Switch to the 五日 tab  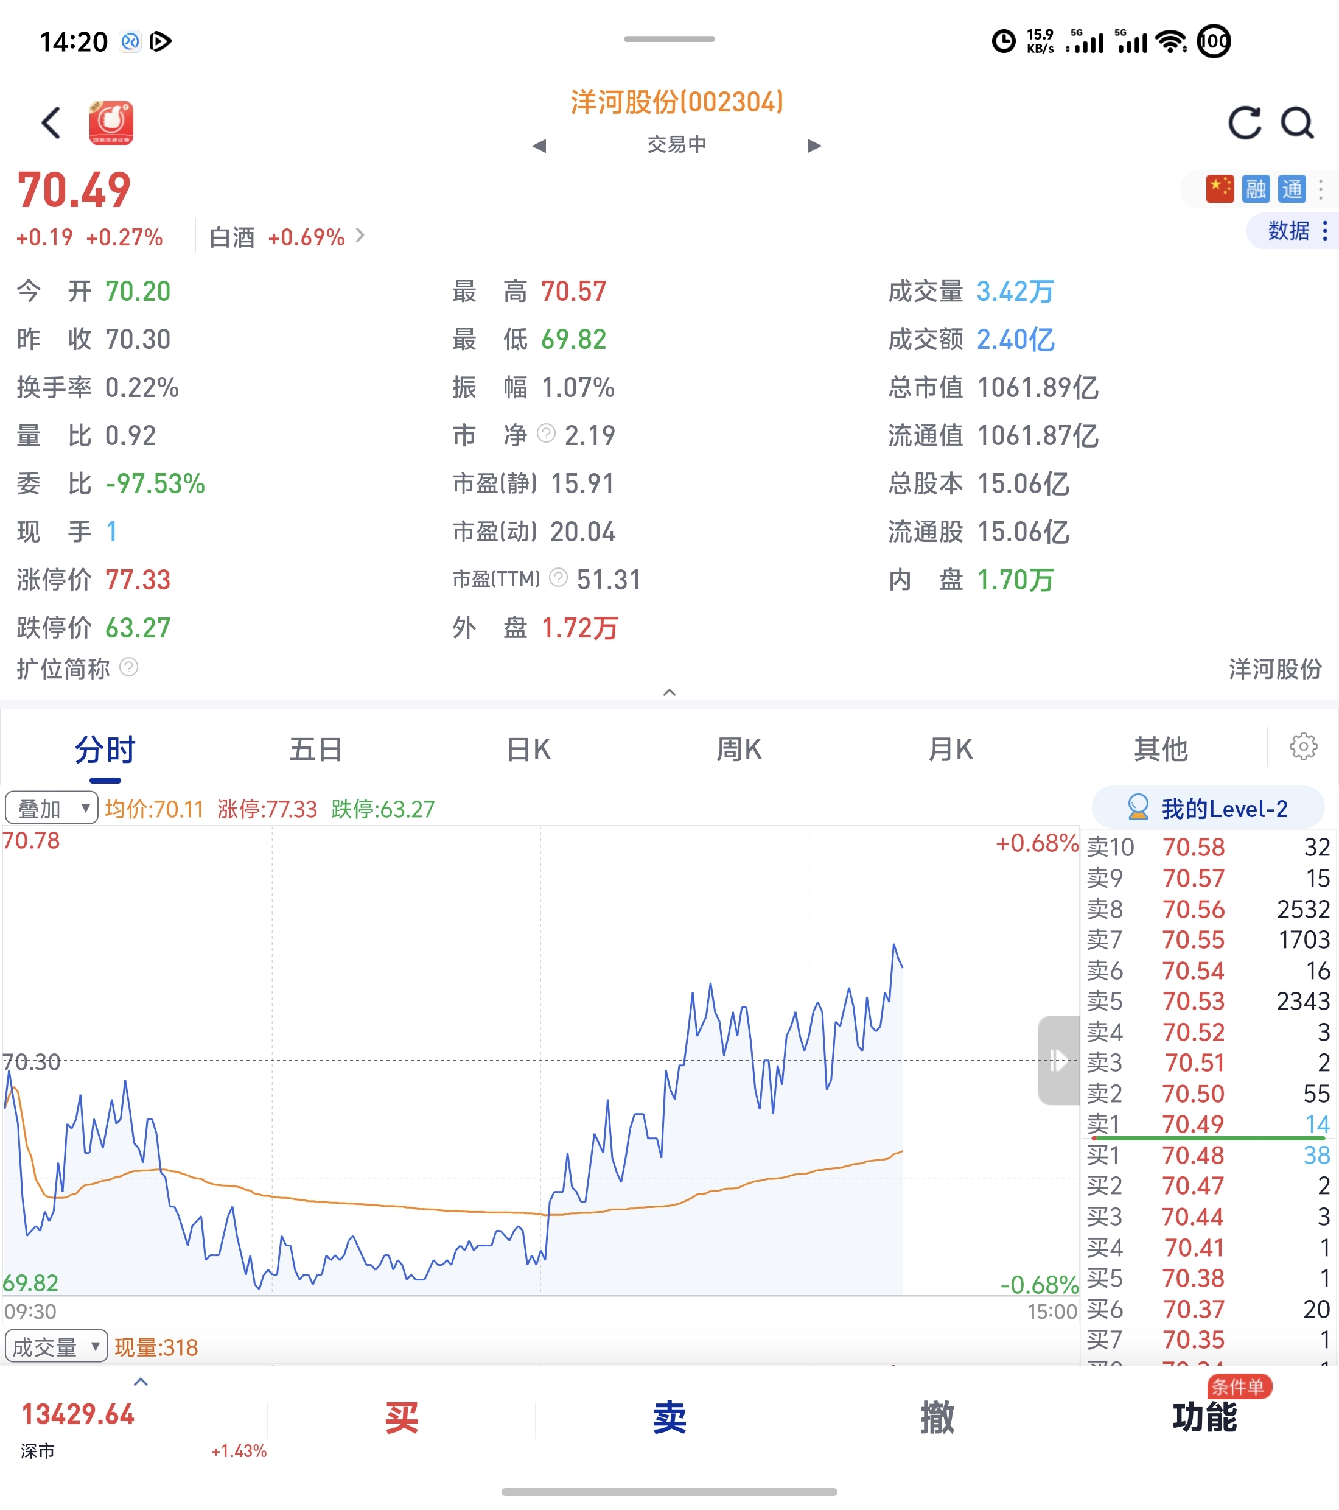315,749
